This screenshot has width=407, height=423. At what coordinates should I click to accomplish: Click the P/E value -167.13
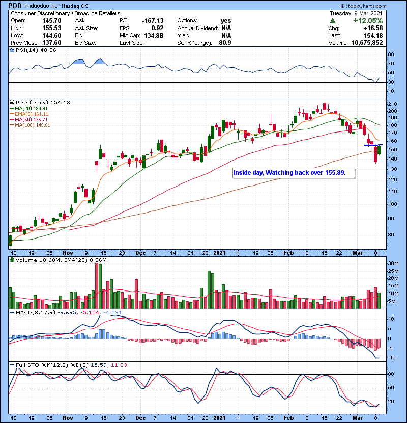(153, 21)
